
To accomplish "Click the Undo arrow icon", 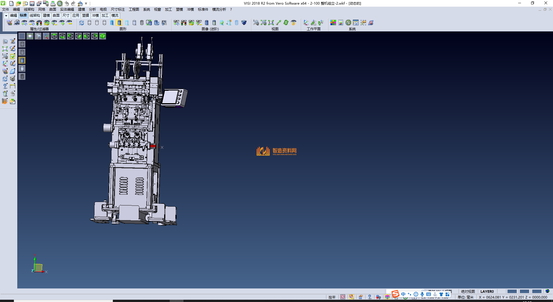I will [67, 3].
